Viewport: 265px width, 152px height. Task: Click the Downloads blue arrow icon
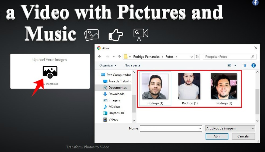point(105,94)
